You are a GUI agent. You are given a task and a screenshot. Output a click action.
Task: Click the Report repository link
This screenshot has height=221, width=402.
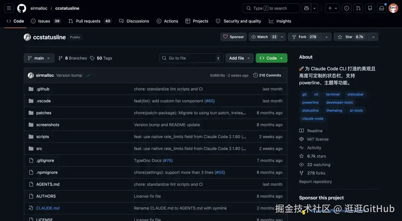(x=315, y=181)
